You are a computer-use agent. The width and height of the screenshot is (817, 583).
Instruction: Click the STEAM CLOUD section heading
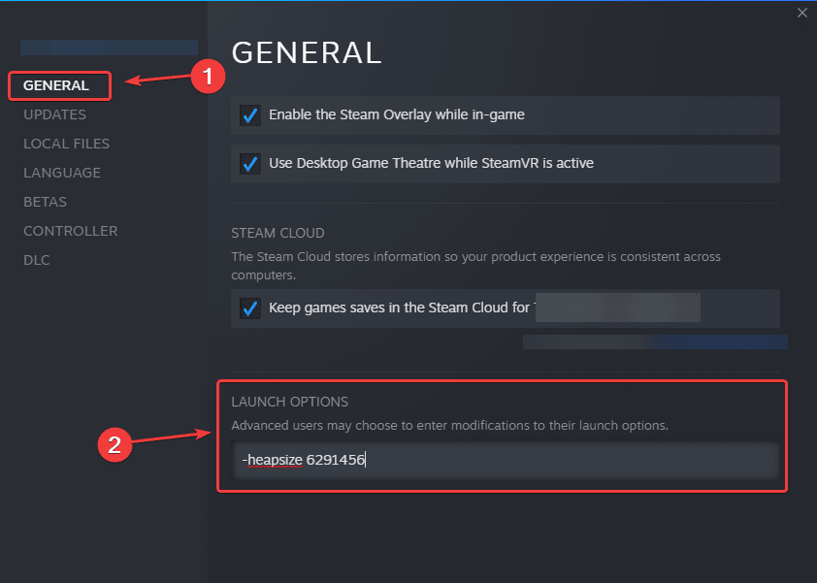pyautogui.click(x=278, y=234)
